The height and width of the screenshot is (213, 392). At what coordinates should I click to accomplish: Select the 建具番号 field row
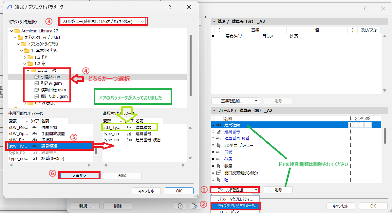pos(296,132)
